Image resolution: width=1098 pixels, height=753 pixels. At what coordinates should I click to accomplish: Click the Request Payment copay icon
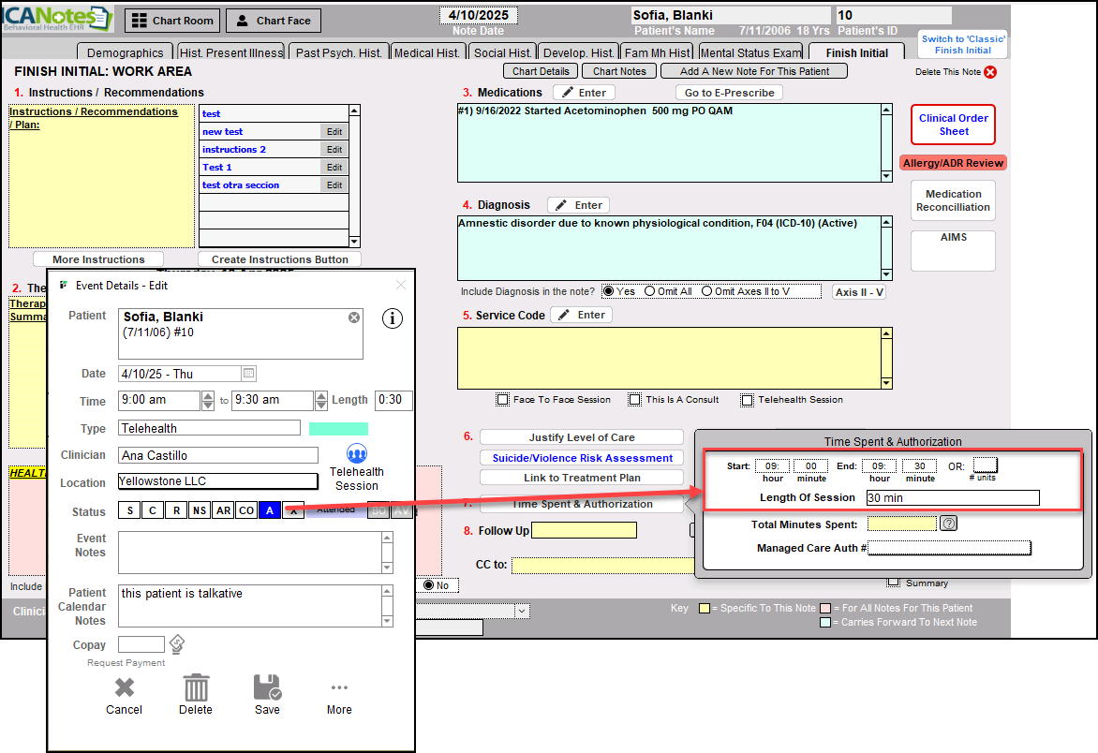click(175, 644)
